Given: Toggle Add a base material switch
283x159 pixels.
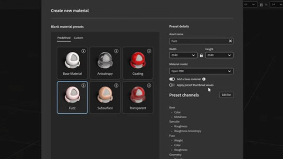Looking at the screenshot, I should (x=172, y=79).
